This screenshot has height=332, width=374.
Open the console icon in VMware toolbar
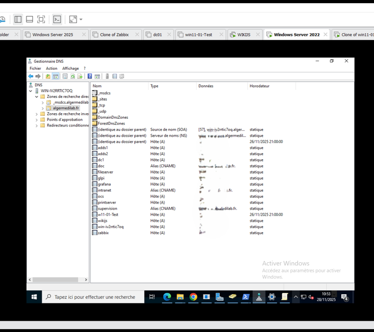pos(57,19)
